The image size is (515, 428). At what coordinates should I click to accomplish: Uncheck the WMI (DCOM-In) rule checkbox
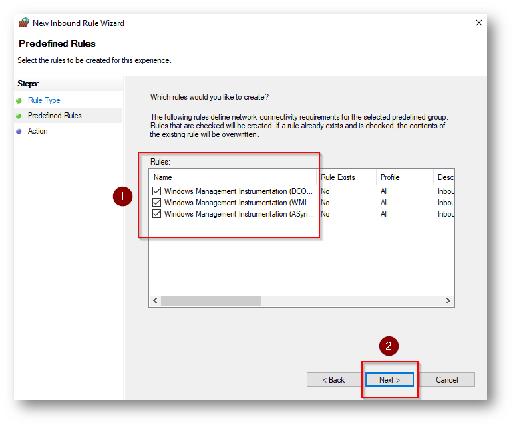tap(157, 191)
